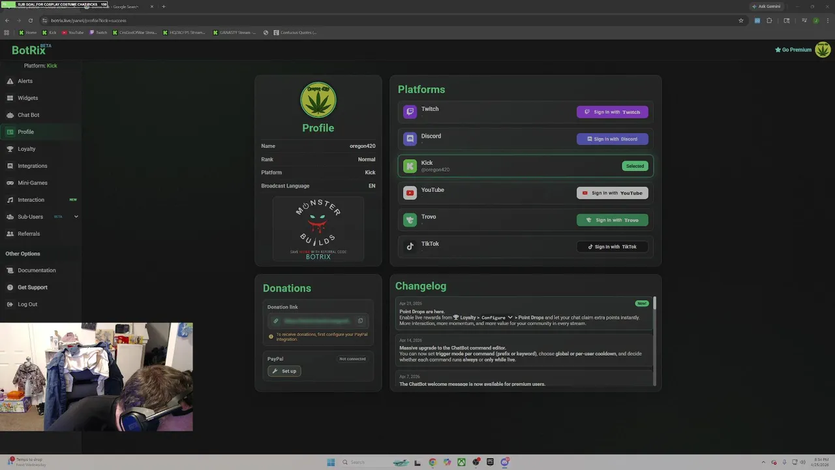Sign in with Twitch button
Image resolution: width=835 pixels, height=470 pixels.
613,112
